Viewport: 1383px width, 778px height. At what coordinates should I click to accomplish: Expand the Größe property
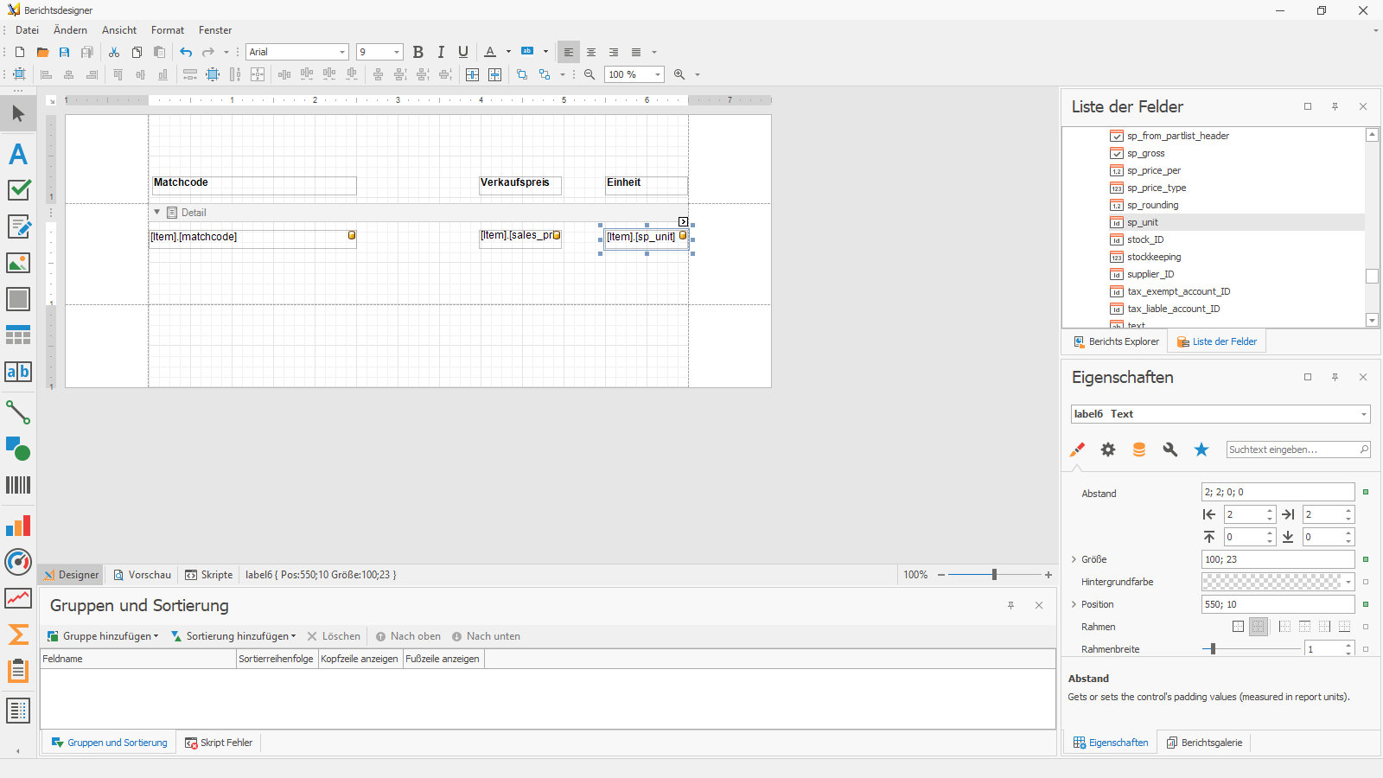[1074, 559]
